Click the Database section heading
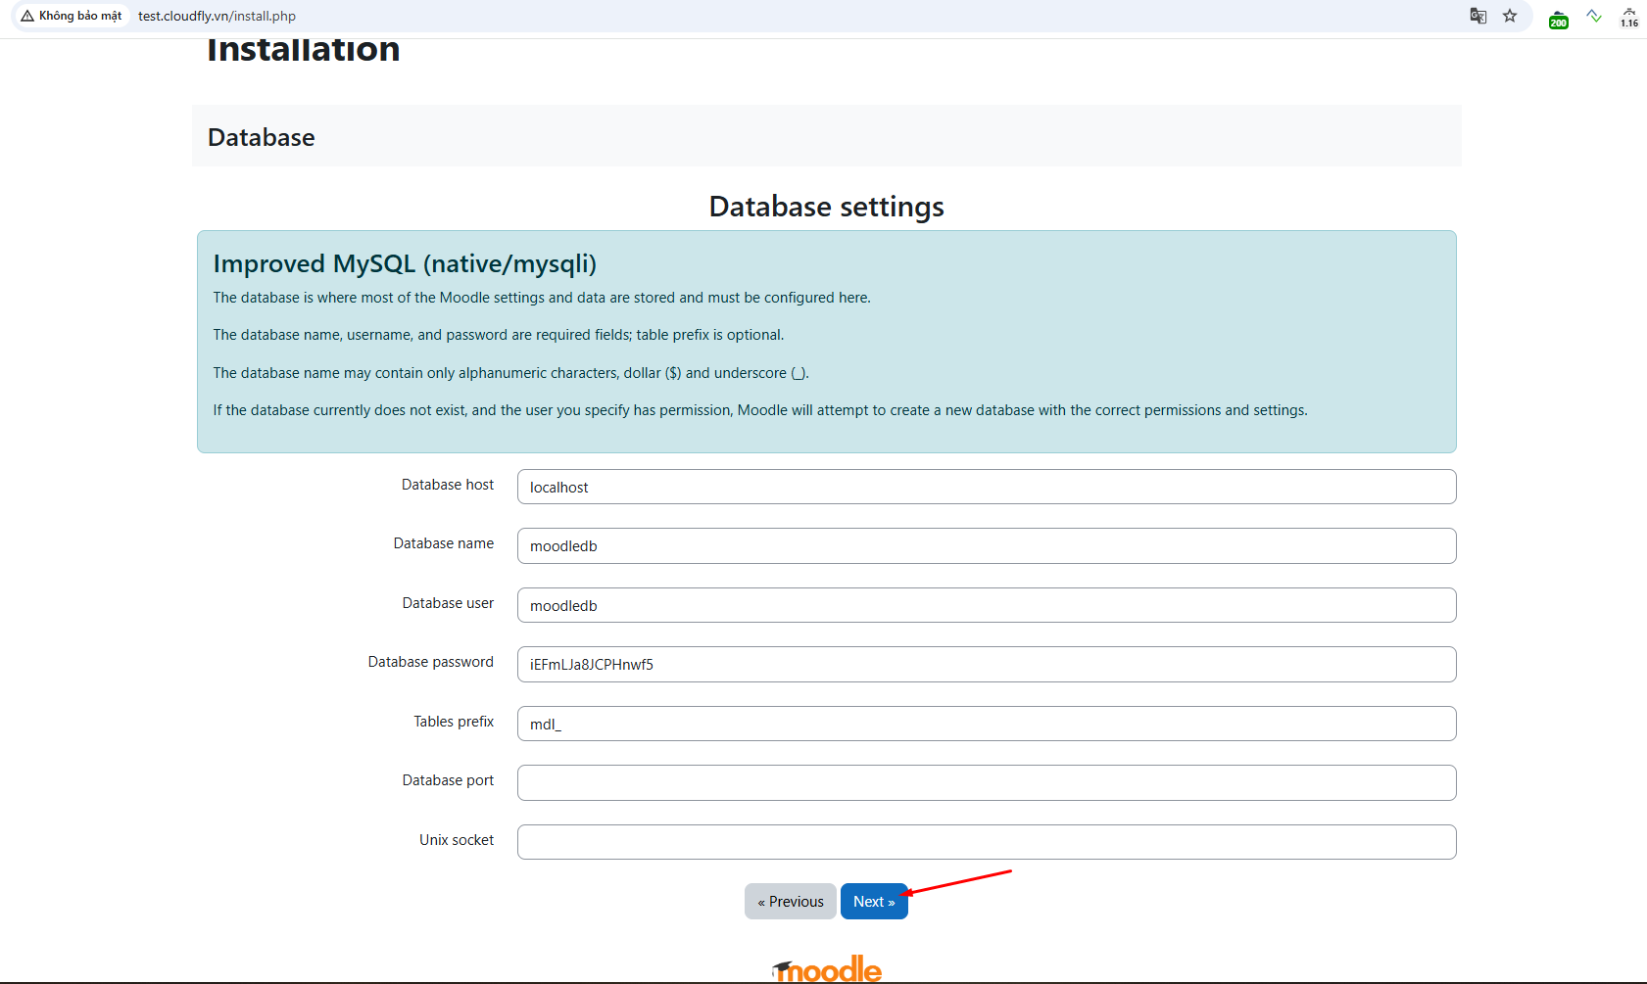This screenshot has height=984, width=1647. tap(262, 137)
